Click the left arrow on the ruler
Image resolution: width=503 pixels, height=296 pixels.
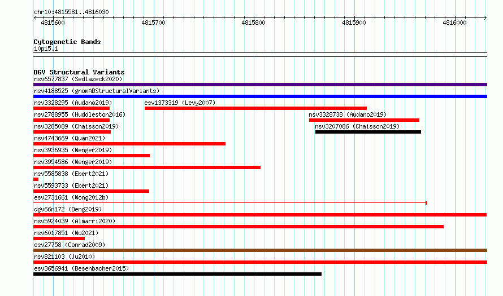[35, 18]
